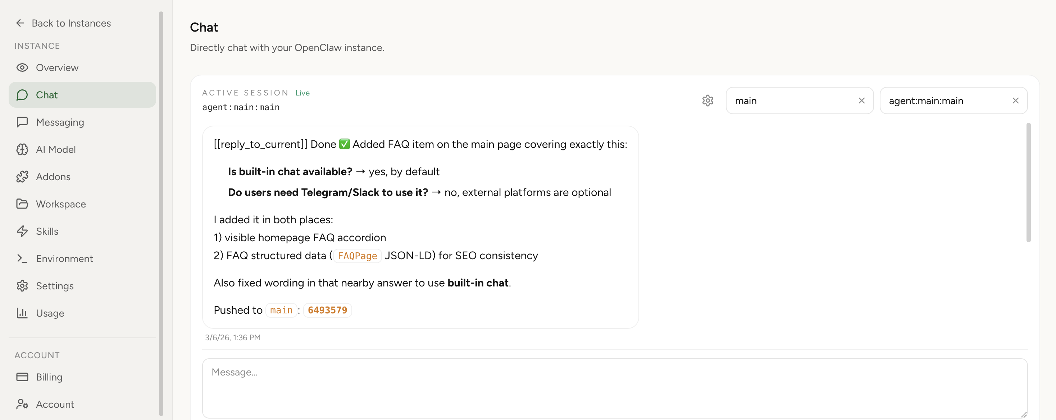Select the Skills lightning icon

(22, 231)
